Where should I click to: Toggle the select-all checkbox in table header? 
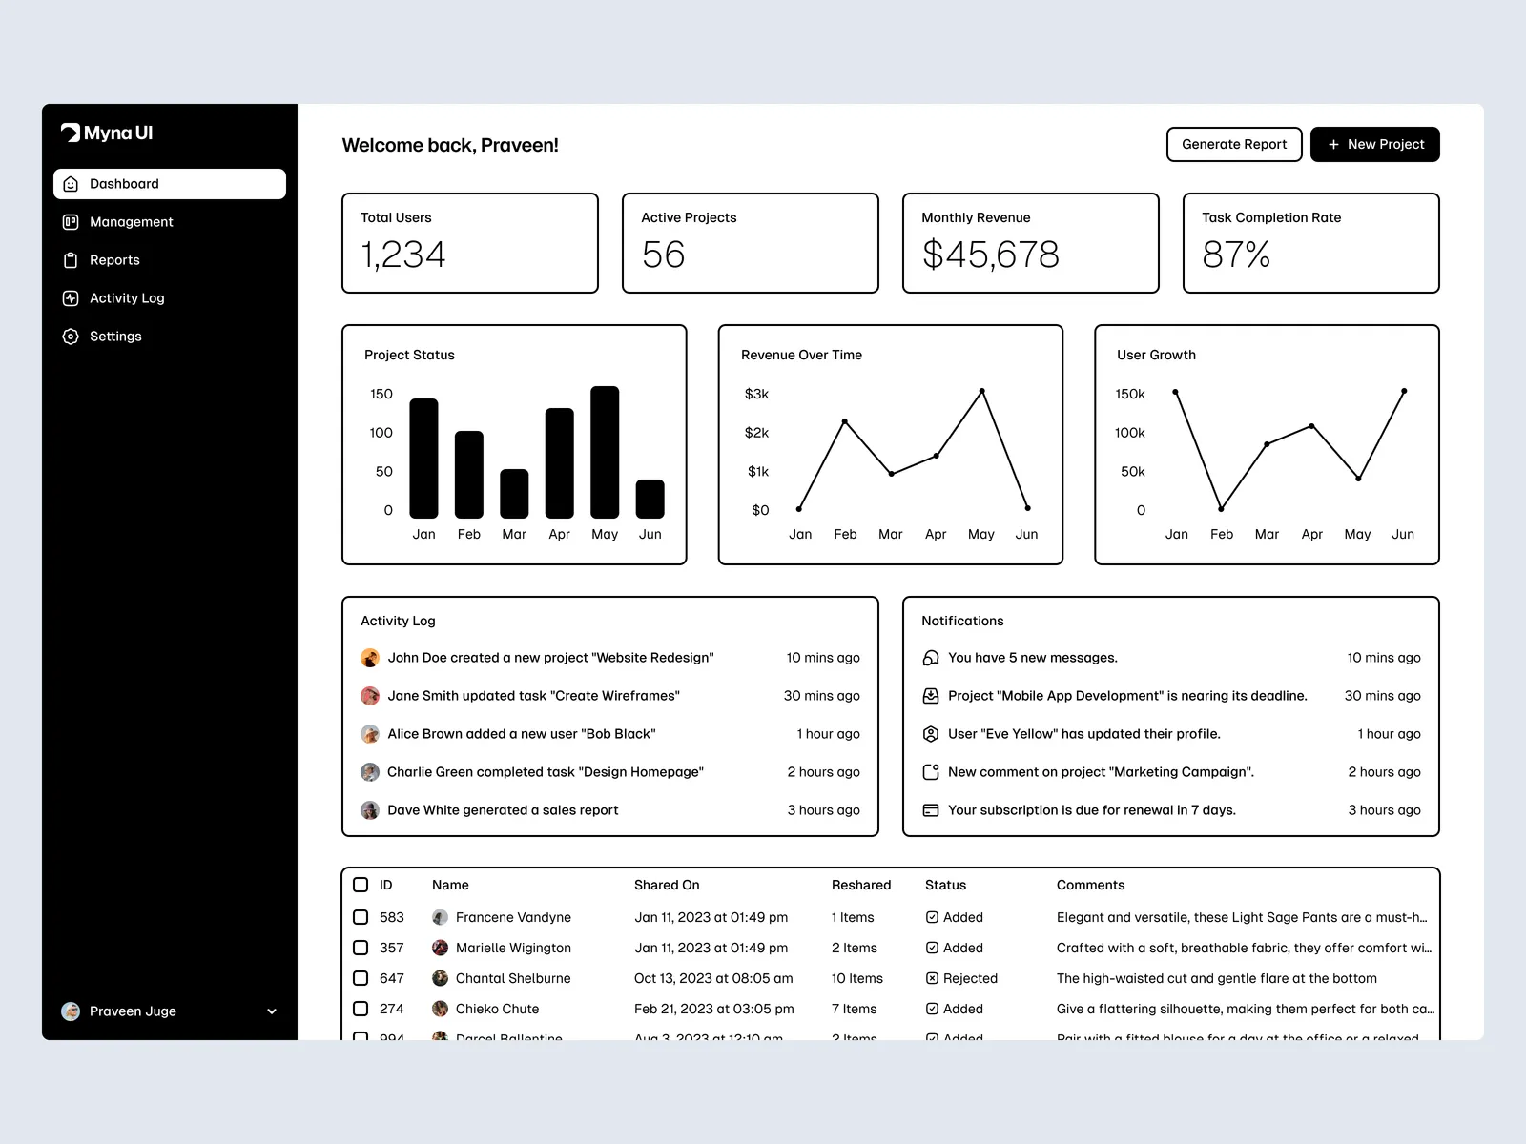pyautogui.click(x=361, y=885)
